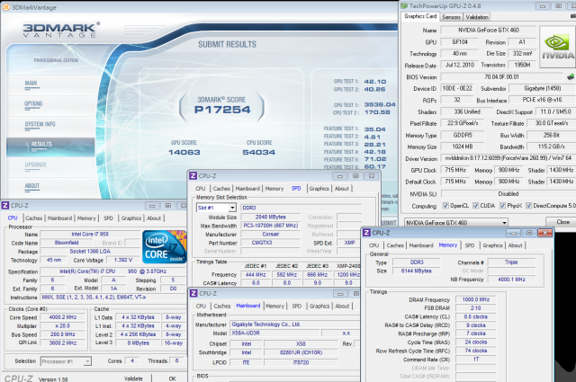
Task: Open UPGRADE in 3DMark sidebar
Action: coord(36,164)
